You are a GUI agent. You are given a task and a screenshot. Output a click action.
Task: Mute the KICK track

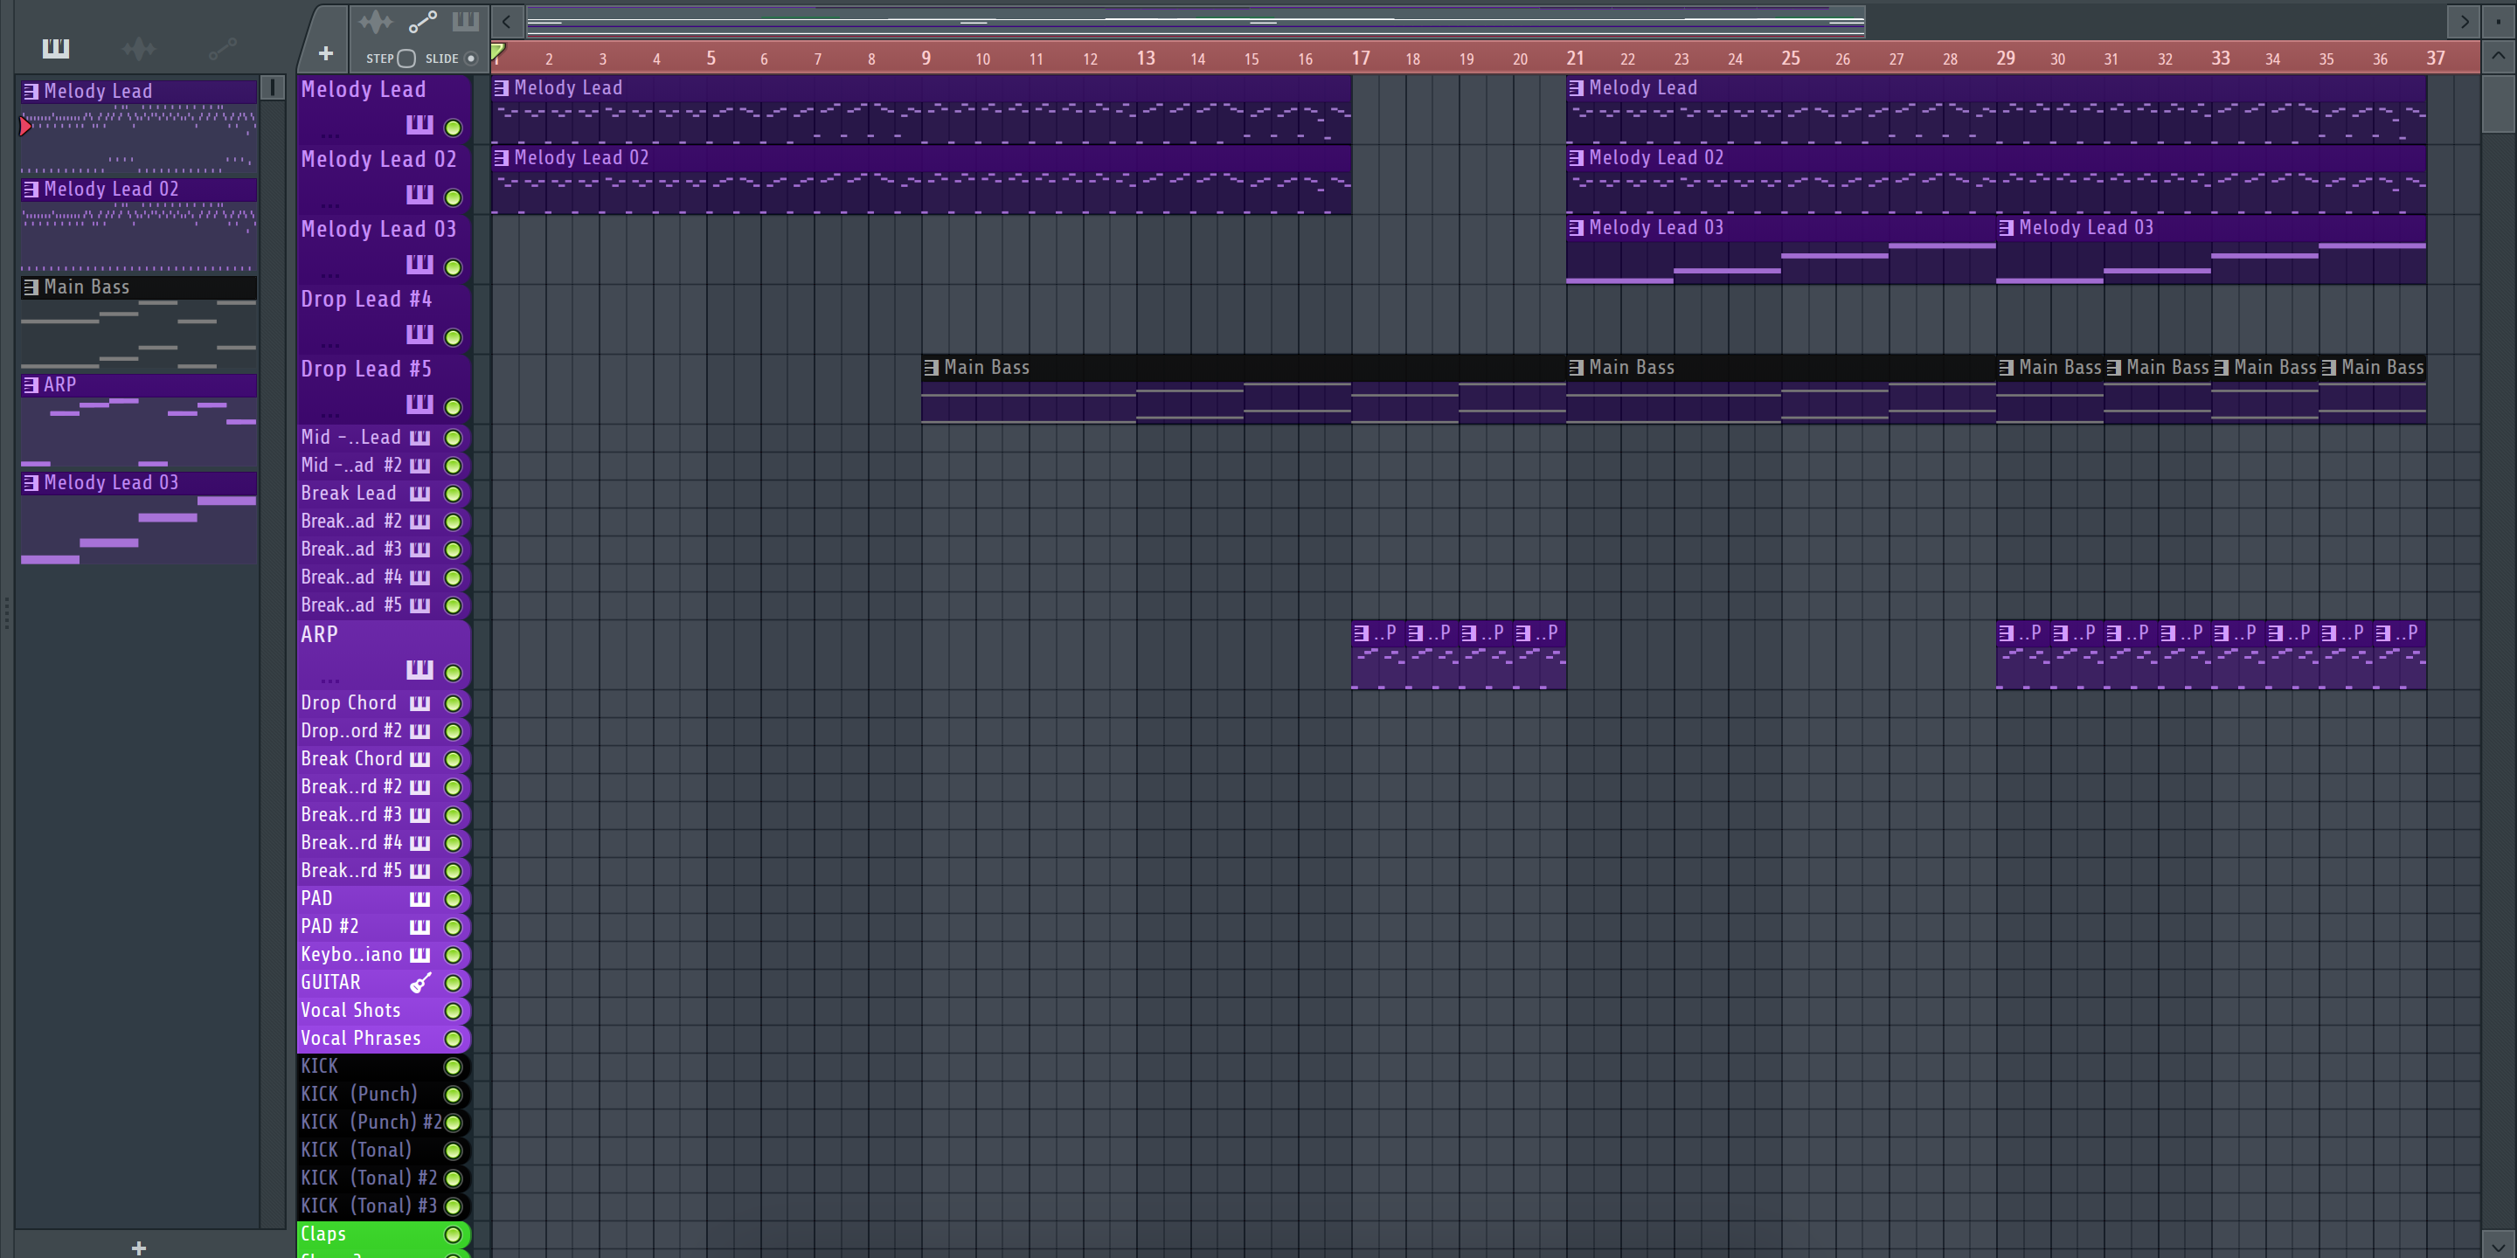(x=454, y=1068)
